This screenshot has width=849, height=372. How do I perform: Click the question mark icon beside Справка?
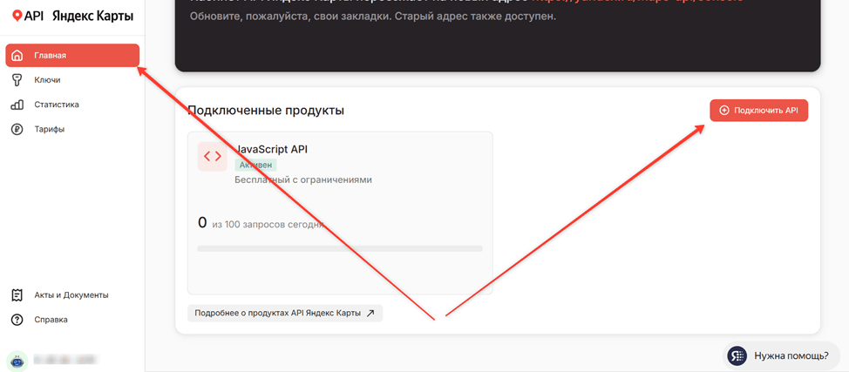coord(17,320)
